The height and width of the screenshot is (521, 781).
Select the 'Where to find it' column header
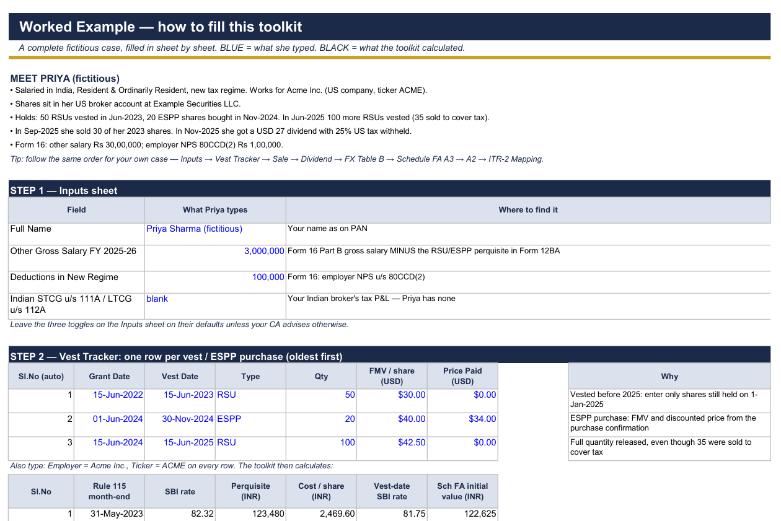coord(528,210)
